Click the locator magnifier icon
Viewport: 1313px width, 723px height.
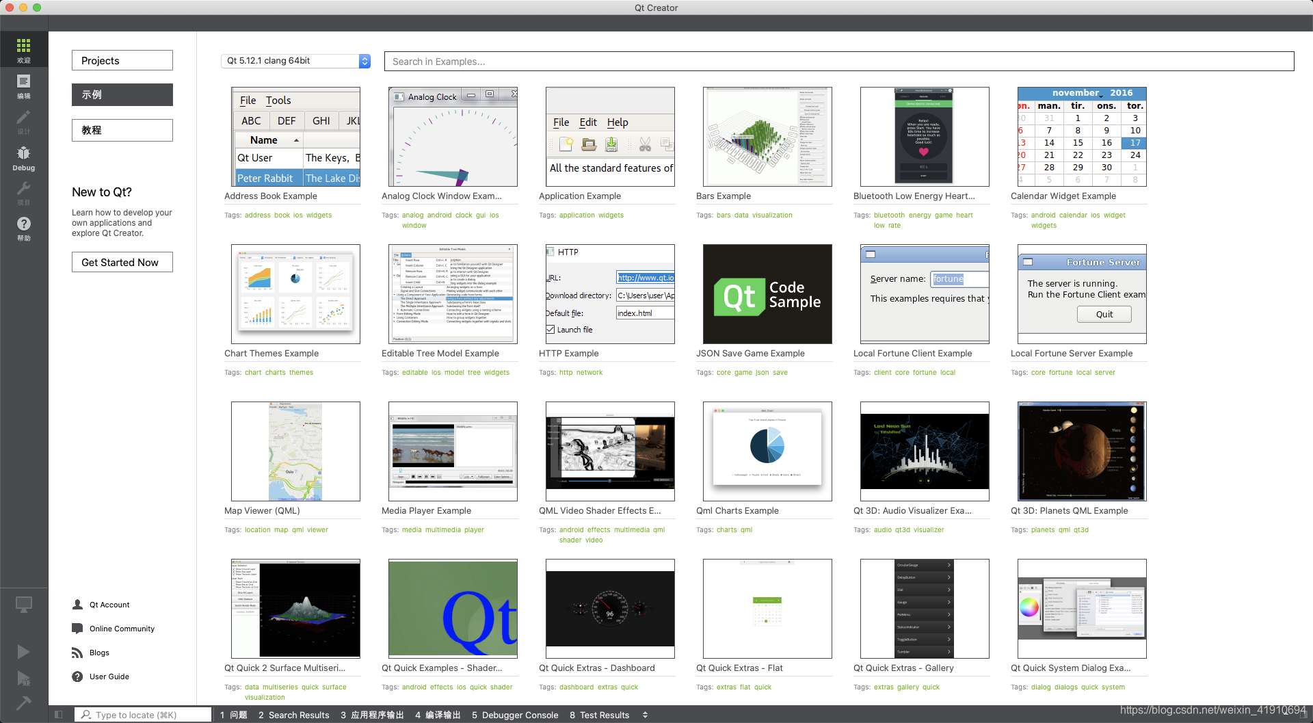click(x=86, y=715)
